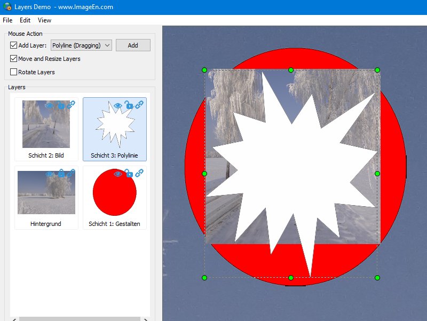Click the layers list scroll-left arrow

click(x=14, y=319)
